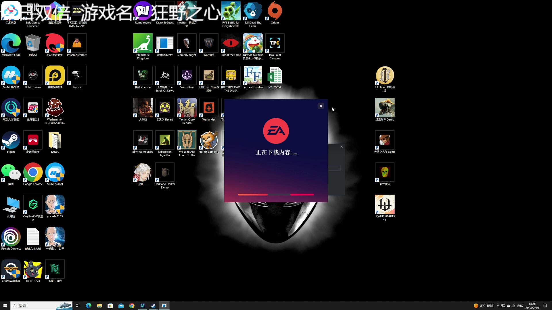This screenshot has height=310, width=552.
Task: Select the Two Point Campus icon
Action: click(275, 47)
